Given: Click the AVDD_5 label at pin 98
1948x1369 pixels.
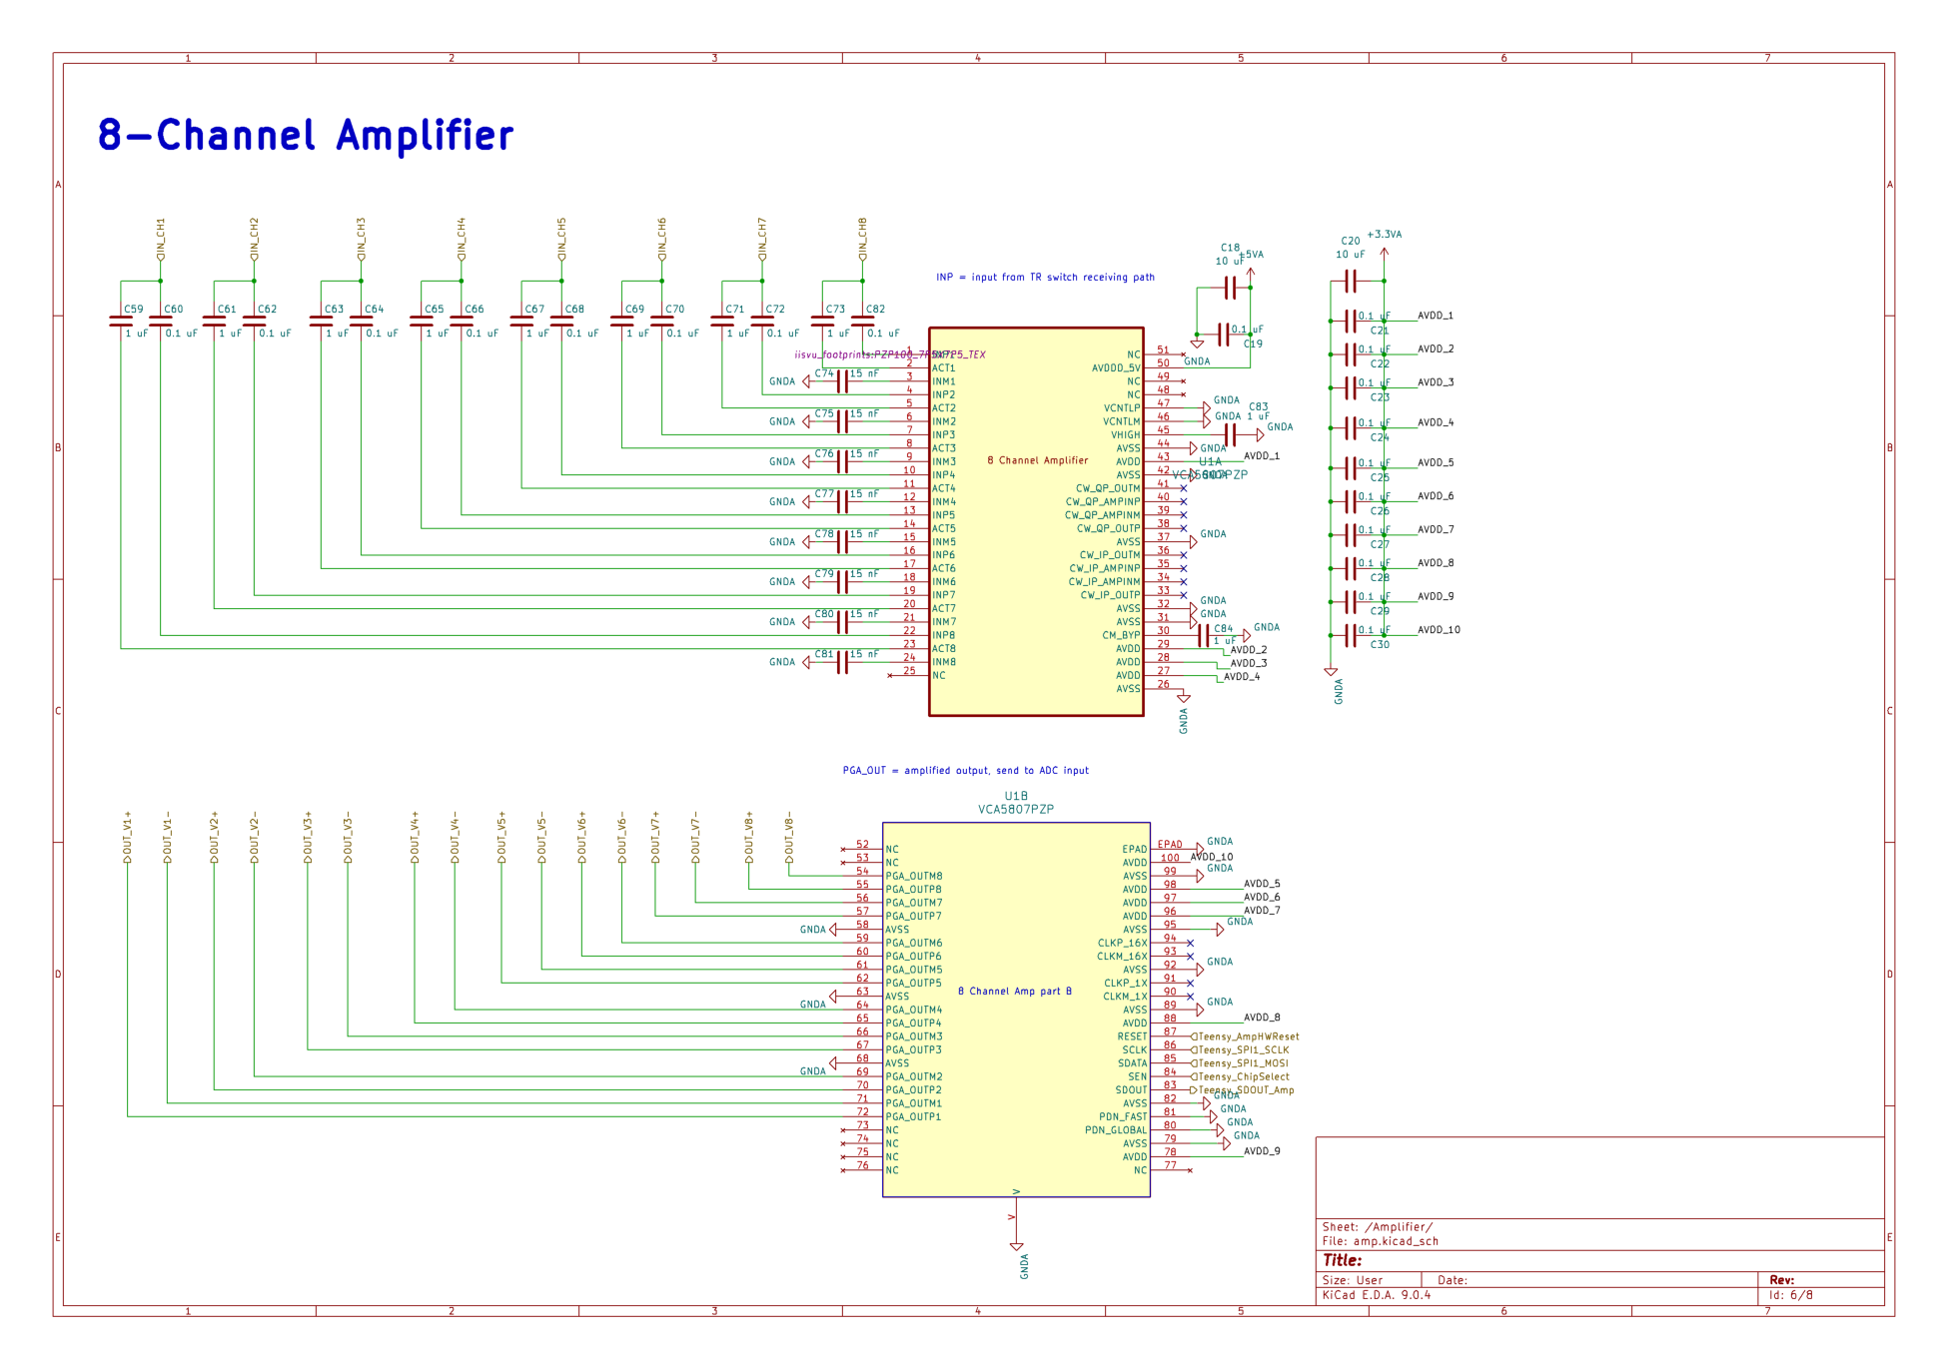Looking at the screenshot, I should (1262, 884).
